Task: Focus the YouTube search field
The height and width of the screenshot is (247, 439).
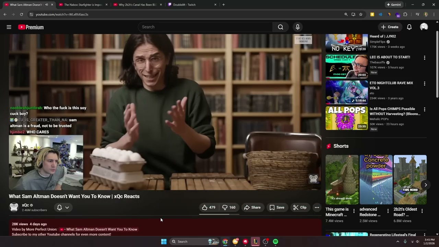Action: pos(205,27)
